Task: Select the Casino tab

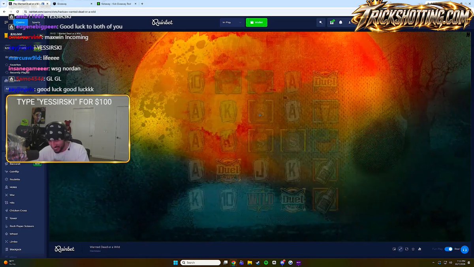Action: 20,22
